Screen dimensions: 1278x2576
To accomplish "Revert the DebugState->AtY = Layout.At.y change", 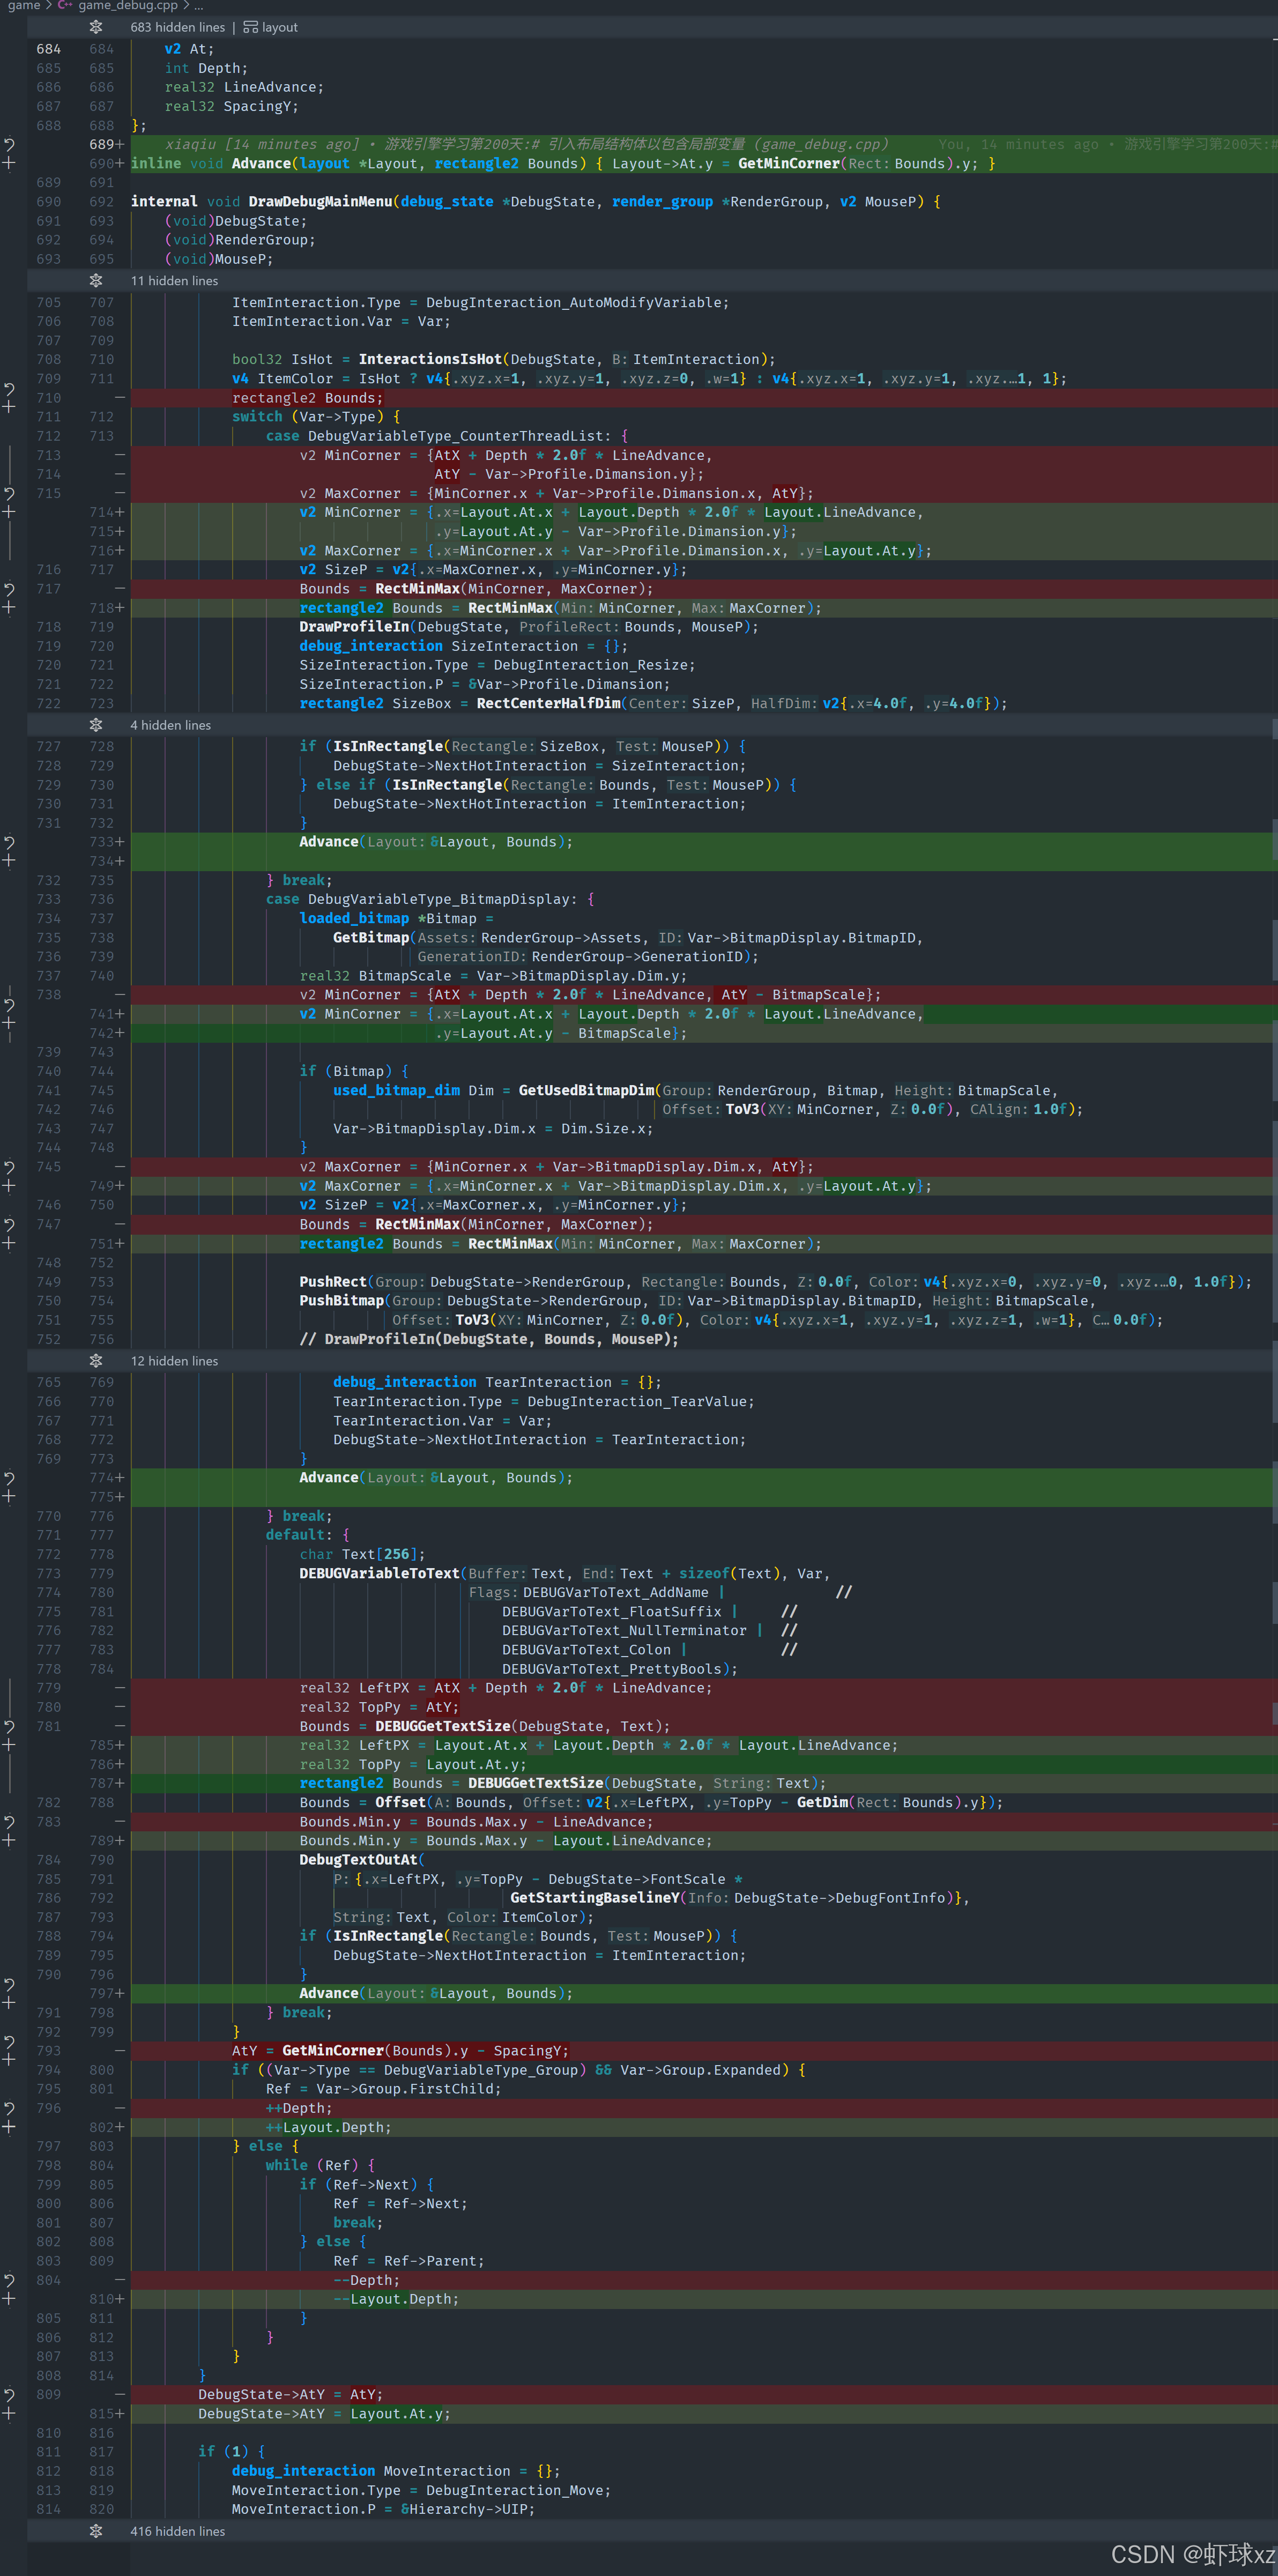I will [9, 2395].
